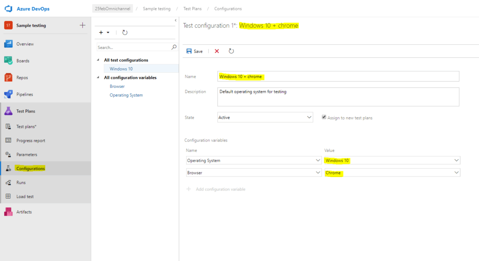Click the red X delete icon
The height and width of the screenshot is (261, 479).
coord(217,51)
